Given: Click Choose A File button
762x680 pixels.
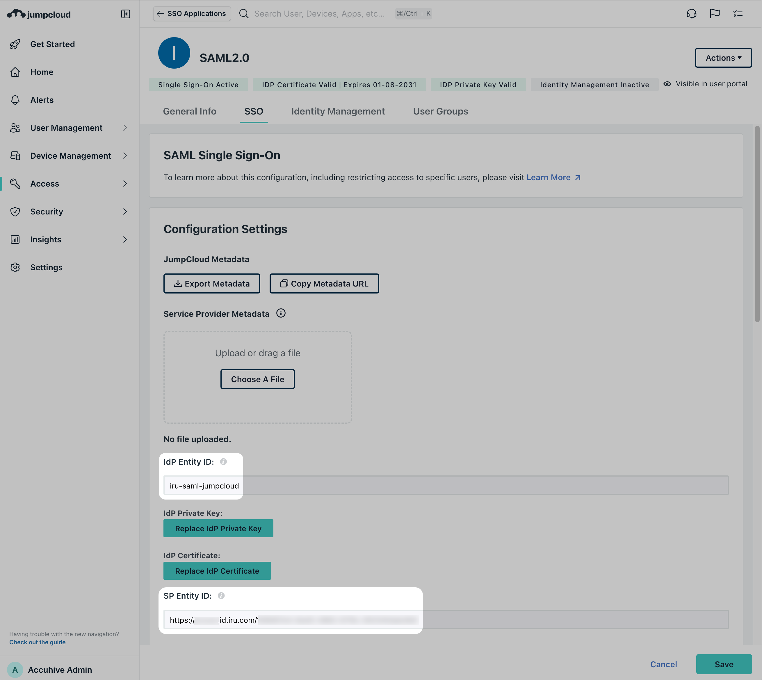Looking at the screenshot, I should 258,379.
